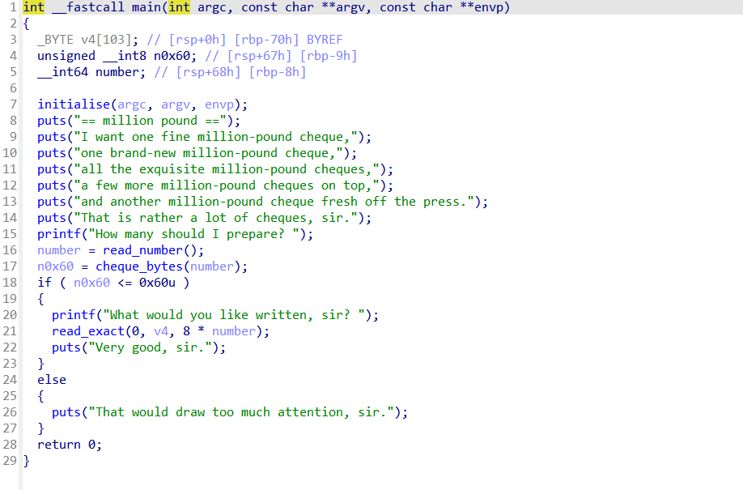Screen dimensions: 743x490
Task: Click the highlighted int return type
Action: click(34, 7)
